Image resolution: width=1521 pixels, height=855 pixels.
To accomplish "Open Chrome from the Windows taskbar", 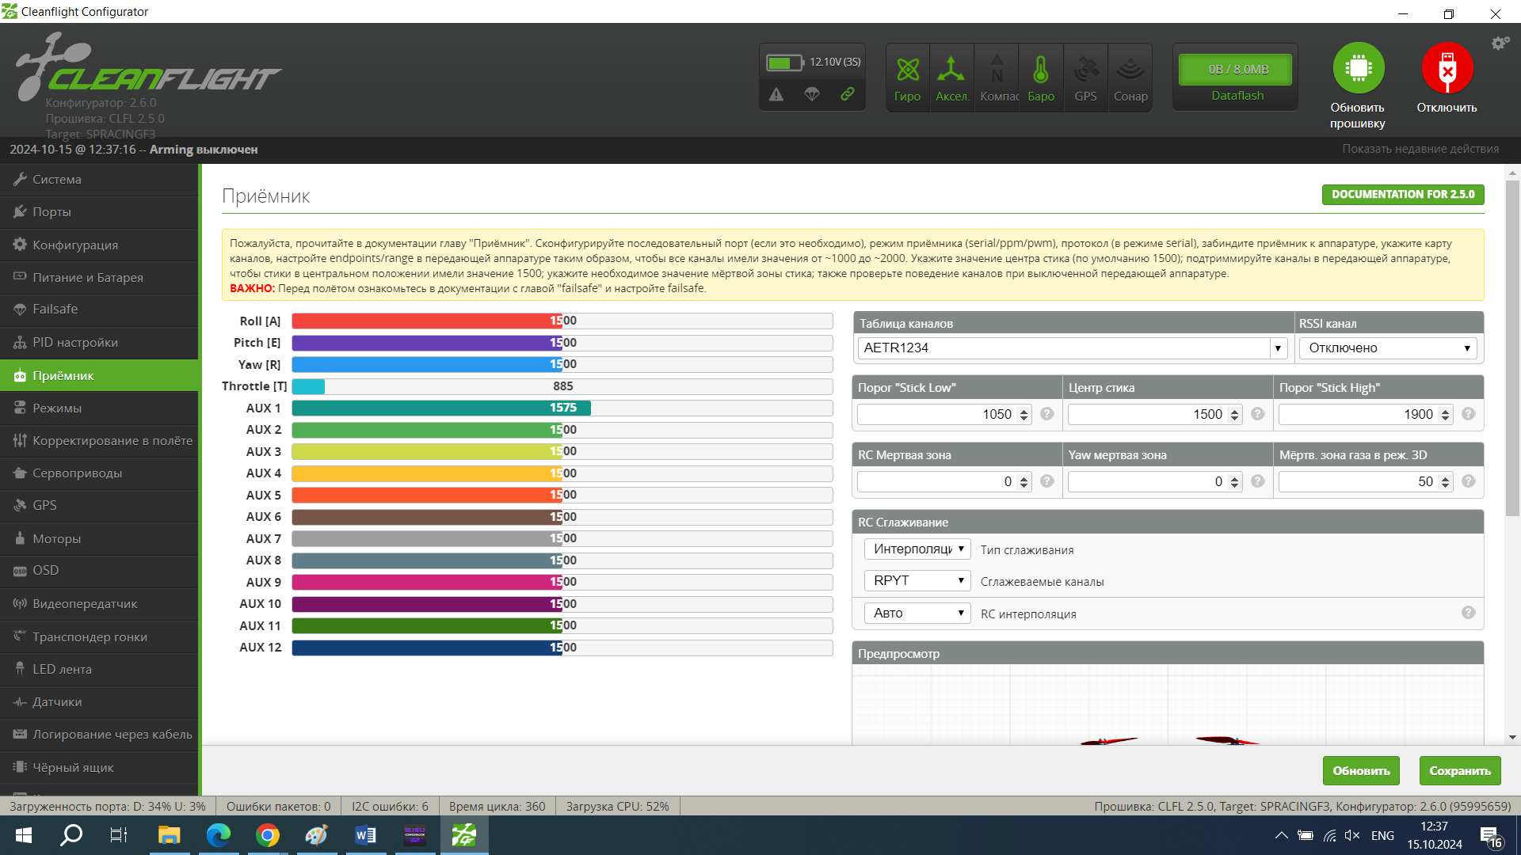I will pyautogui.click(x=268, y=835).
